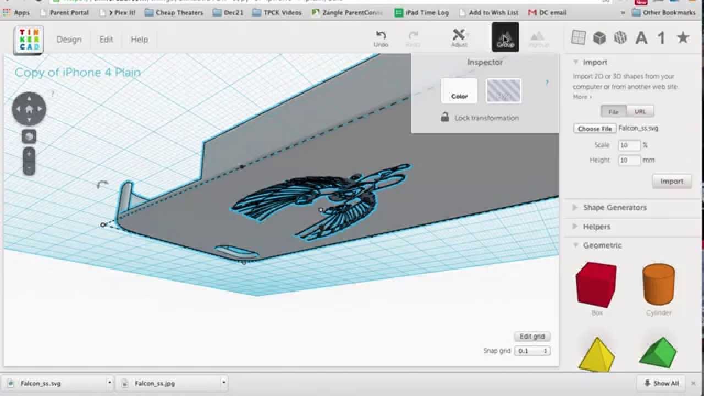
Task: Zoom out with the minus button
Action: 29,168
